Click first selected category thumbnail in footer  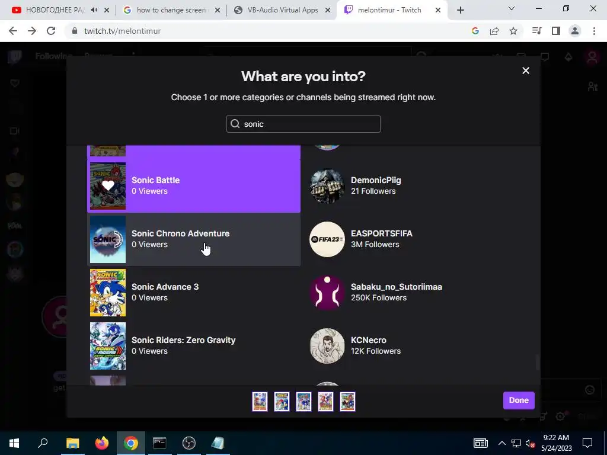(260, 401)
